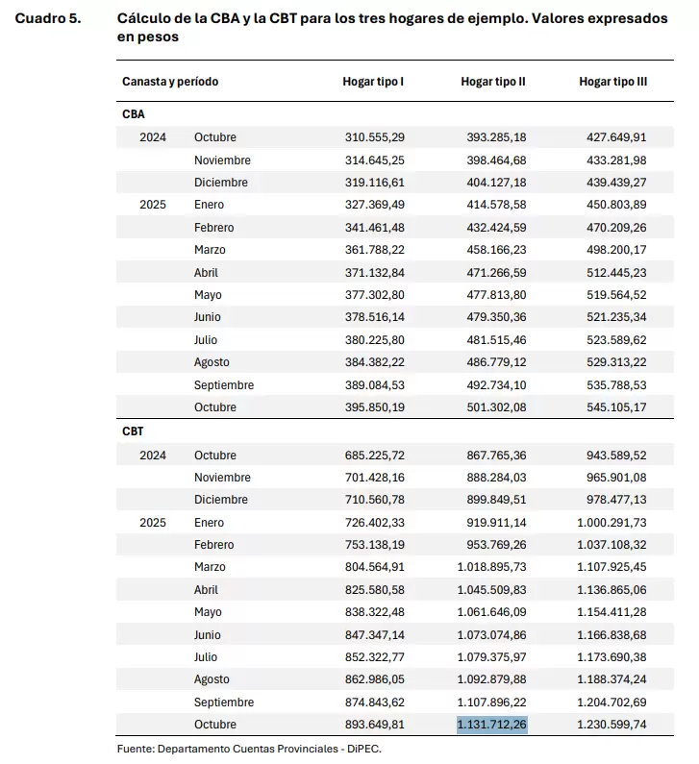
Task: Select CBA value 458.166,23 for Marzo
Action: 497,250
